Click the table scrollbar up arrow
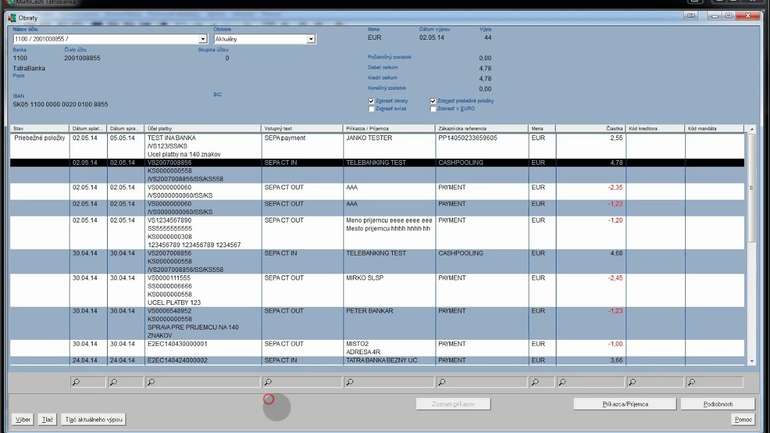Screen dimensions: 770x433 pyautogui.click(x=751, y=129)
